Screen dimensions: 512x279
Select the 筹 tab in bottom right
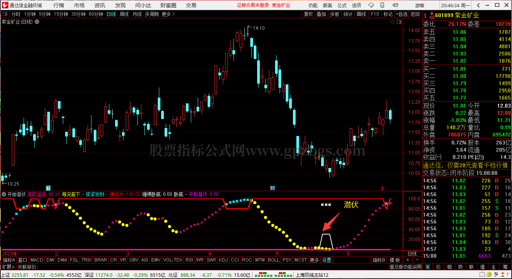point(505,267)
